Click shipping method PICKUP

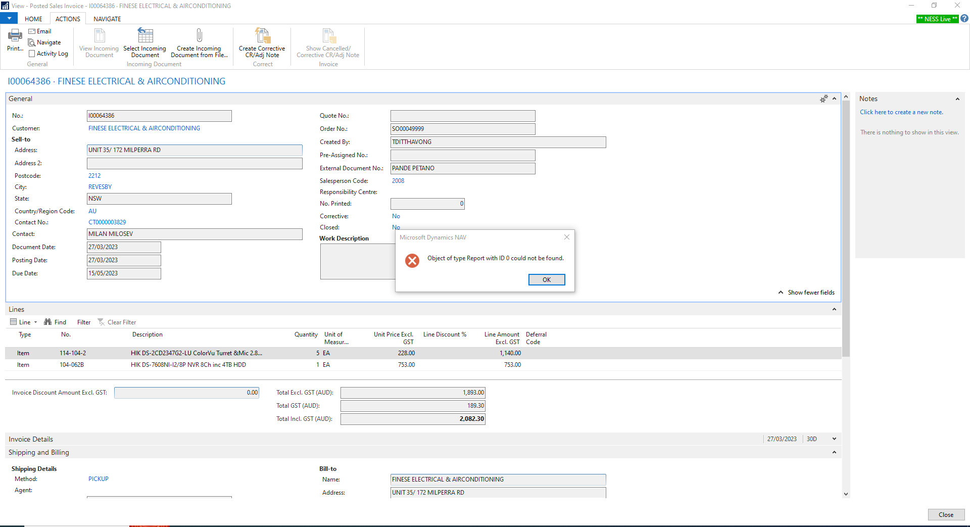tap(99, 479)
